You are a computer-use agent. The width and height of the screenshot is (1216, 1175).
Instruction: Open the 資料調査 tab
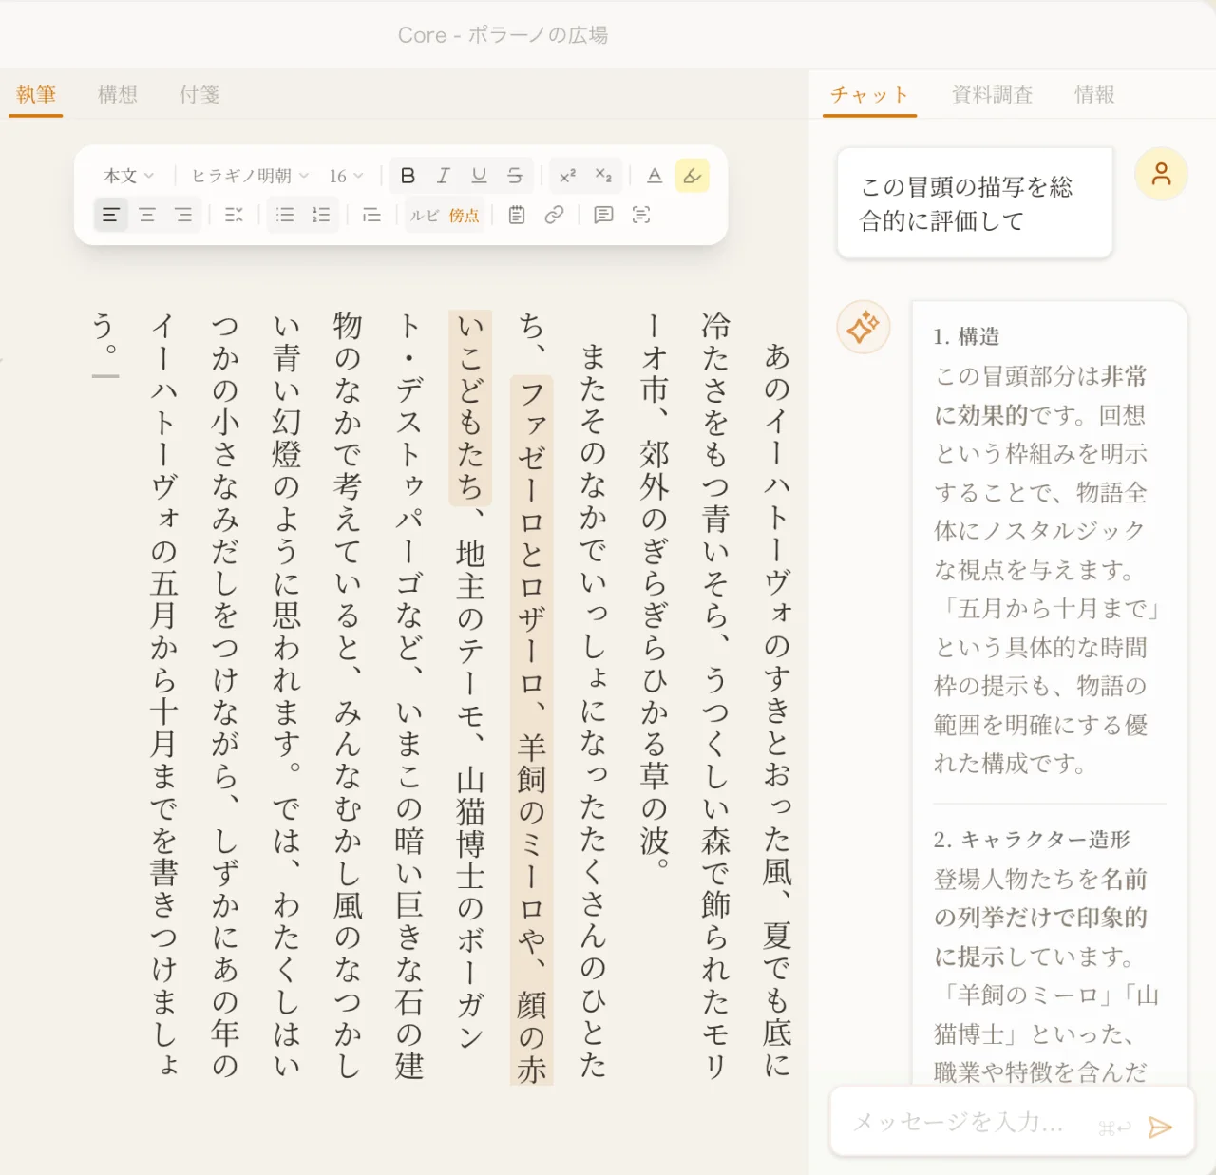click(993, 94)
